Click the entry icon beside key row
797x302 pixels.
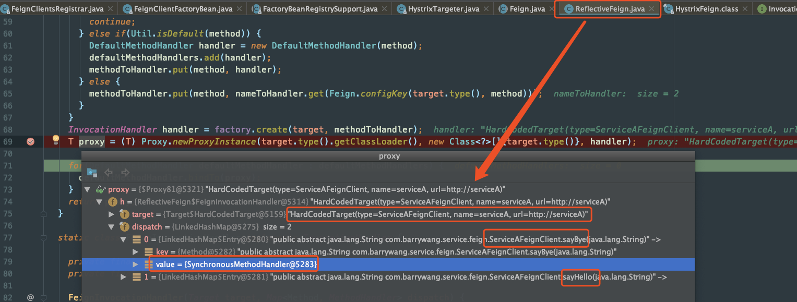(148, 252)
